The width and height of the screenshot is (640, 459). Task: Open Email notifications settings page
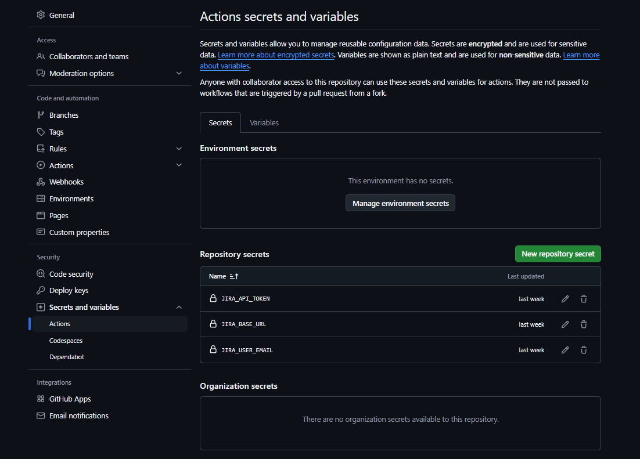coord(79,415)
